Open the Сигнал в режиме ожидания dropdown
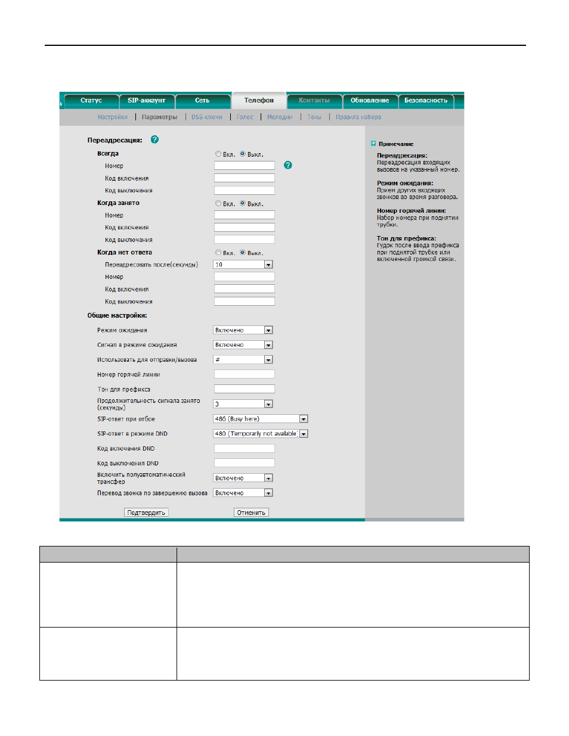This screenshot has height=736, width=569. coord(243,345)
